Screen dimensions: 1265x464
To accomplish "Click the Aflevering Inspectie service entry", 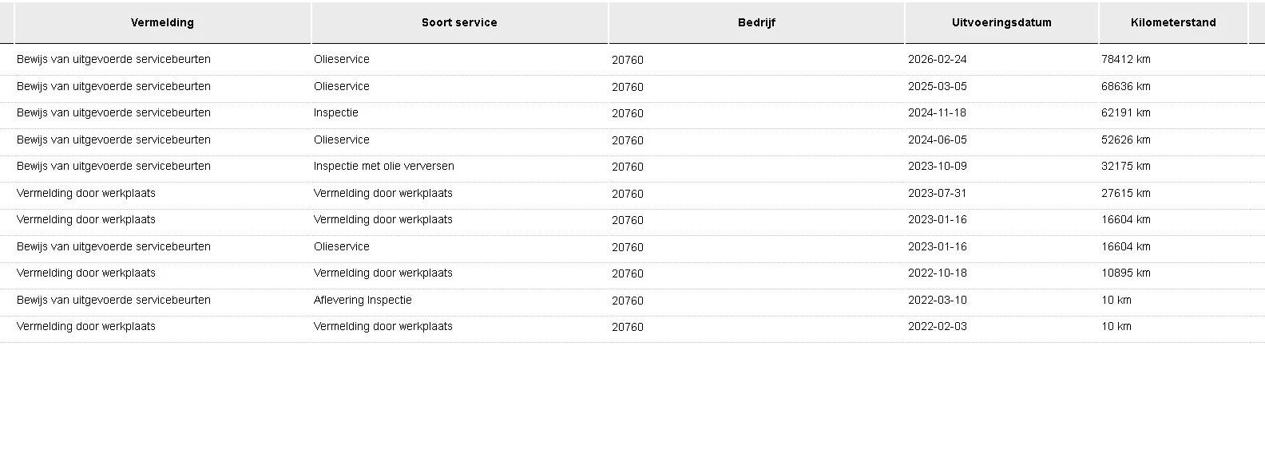I will [x=363, y=300].
